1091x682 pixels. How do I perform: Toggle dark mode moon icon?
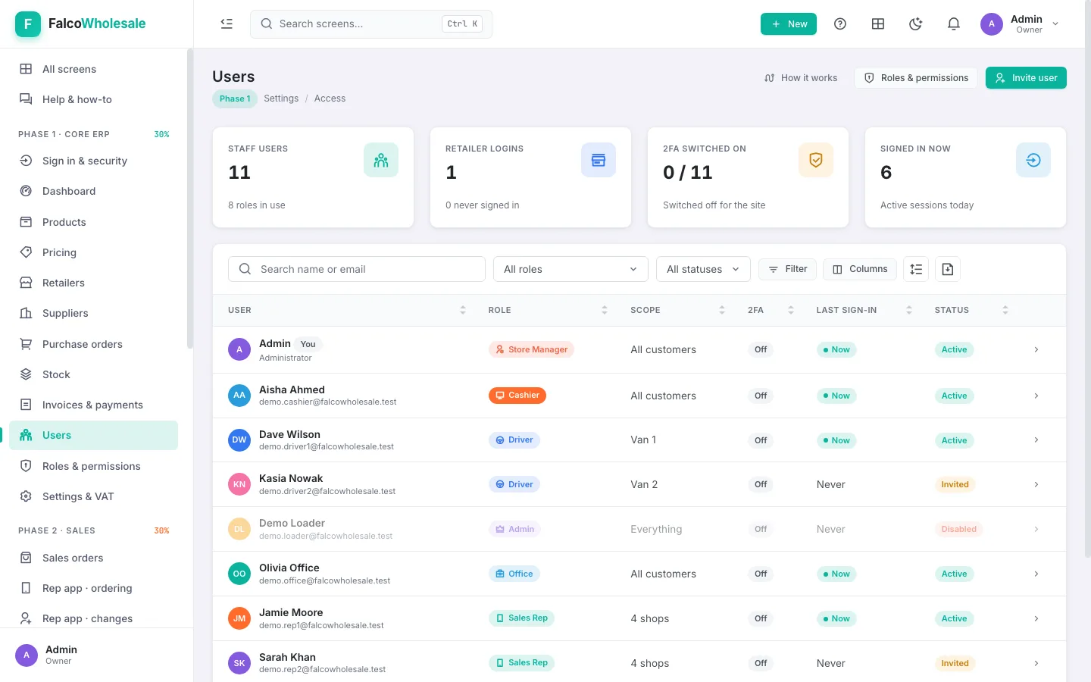pyautogui.click(x=916, y=24)
